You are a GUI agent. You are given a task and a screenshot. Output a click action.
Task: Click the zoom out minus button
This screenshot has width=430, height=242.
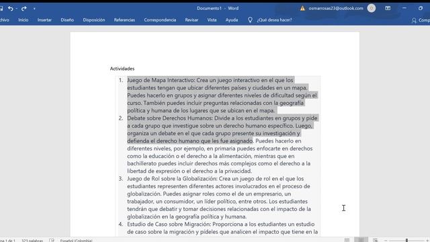[386, 241]
